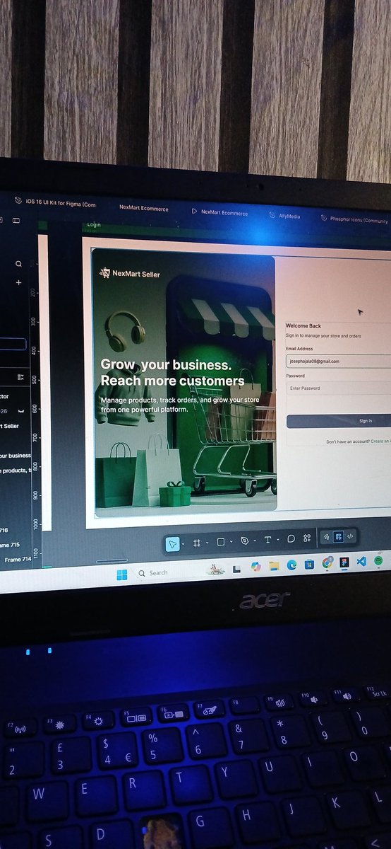Image resolution: width=391 pixels, height=849 pixels.
Task: Select the Rectangle shape tool
Action: click(x=220, y=542)
